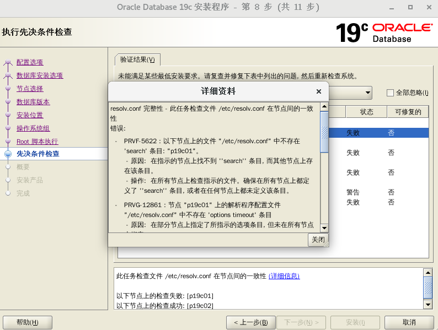Click the 数据库安装选项 step bullet icon
The height and width of the screenshot is (330, 438).
click(x=8, y=75)
